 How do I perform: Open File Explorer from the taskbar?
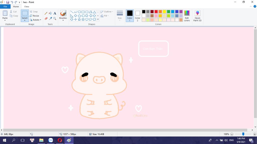click(x=41, y=140)
